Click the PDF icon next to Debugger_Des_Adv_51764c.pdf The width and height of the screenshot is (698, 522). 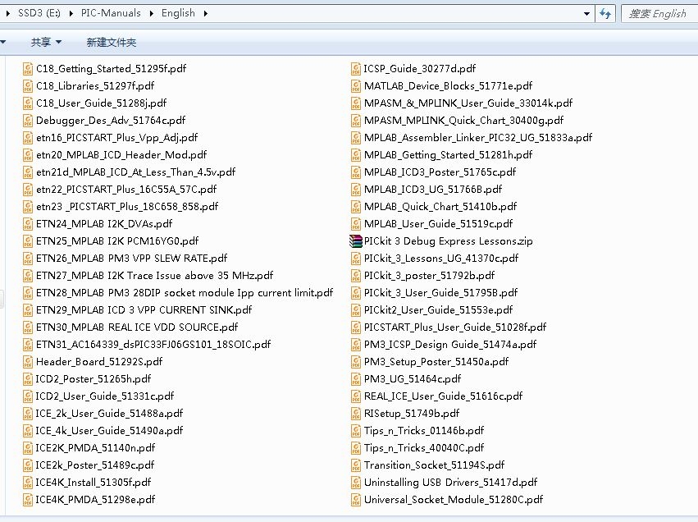[28, 121]
